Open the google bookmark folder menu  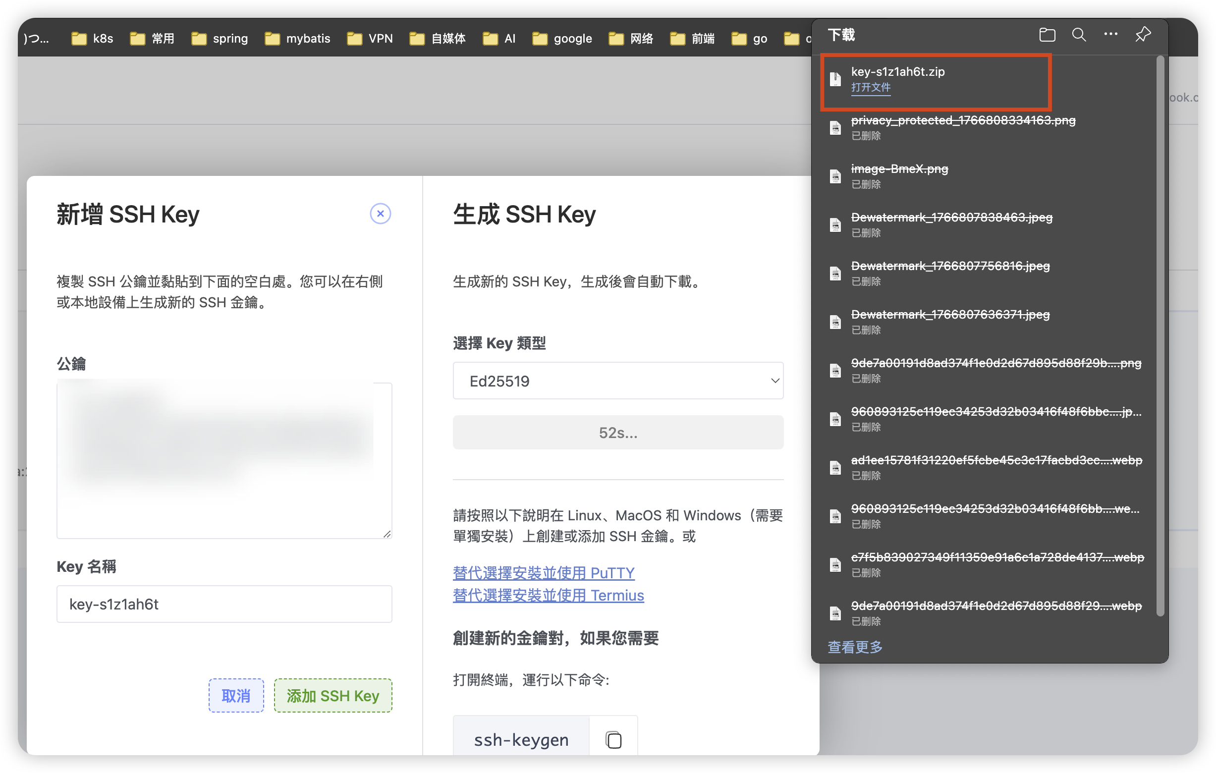tap(562, 38)
